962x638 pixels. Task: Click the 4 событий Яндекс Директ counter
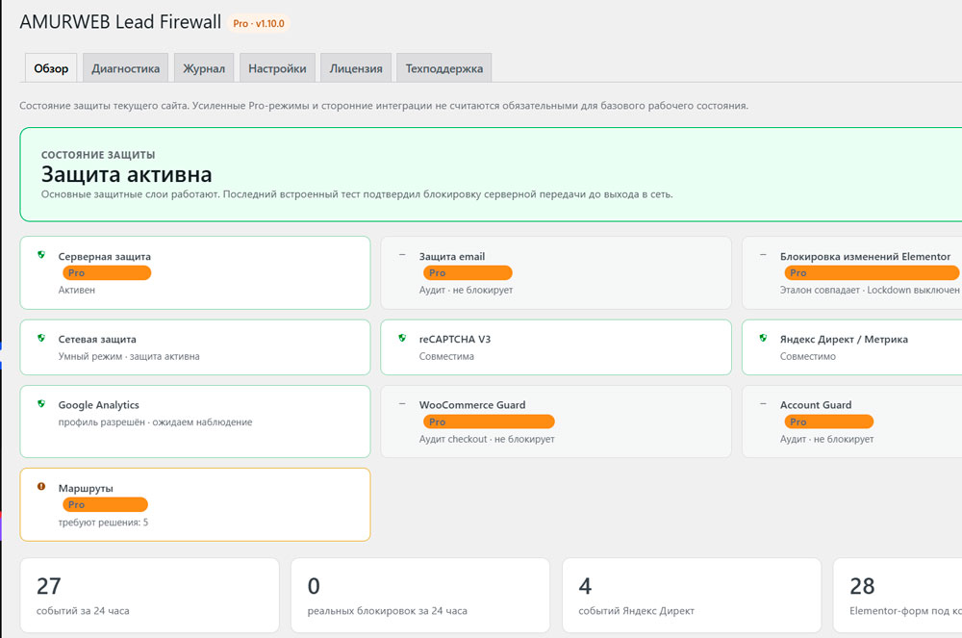tap(692, 595)
